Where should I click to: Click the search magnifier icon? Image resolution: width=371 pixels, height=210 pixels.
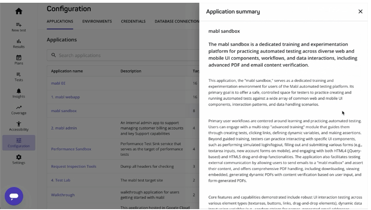[54, 55]
